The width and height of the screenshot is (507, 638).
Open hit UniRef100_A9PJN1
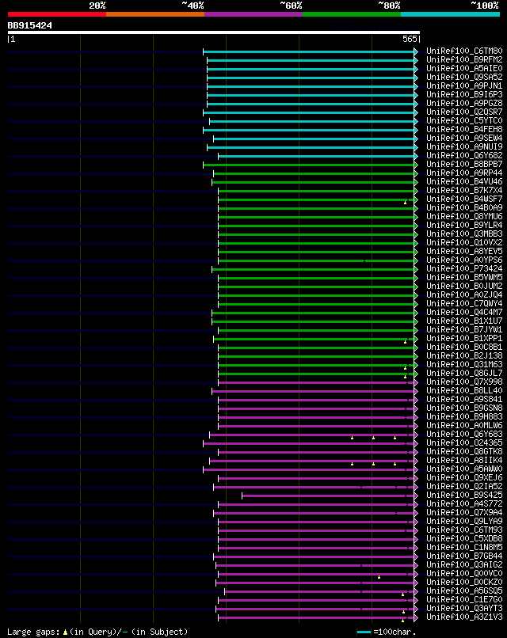click(464, 86)
